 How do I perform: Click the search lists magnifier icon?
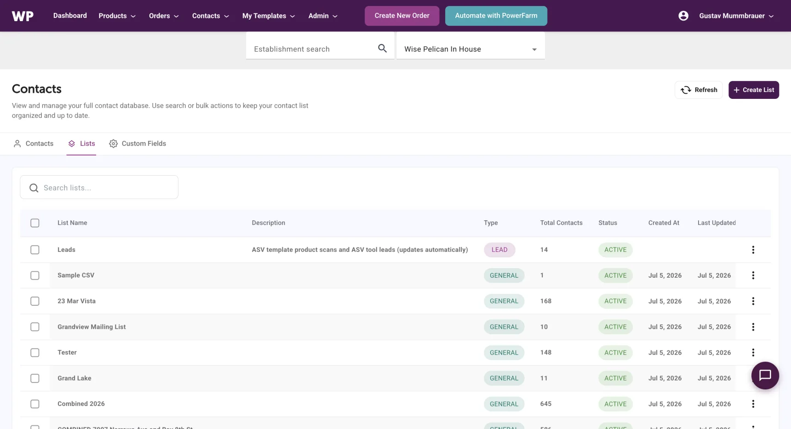pos(34,188)
